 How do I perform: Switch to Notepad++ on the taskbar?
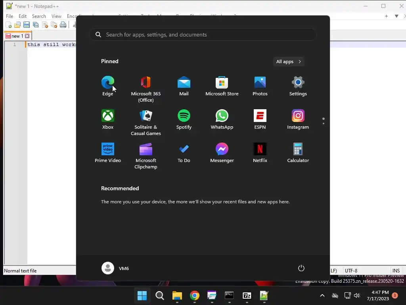(x=264, y=295)
